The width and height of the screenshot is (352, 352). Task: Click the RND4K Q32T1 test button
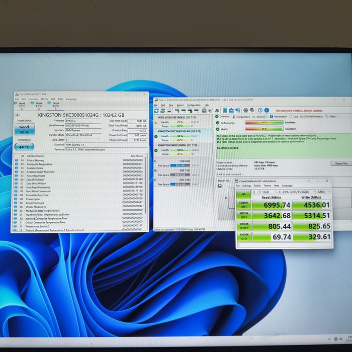coord(243,226)
